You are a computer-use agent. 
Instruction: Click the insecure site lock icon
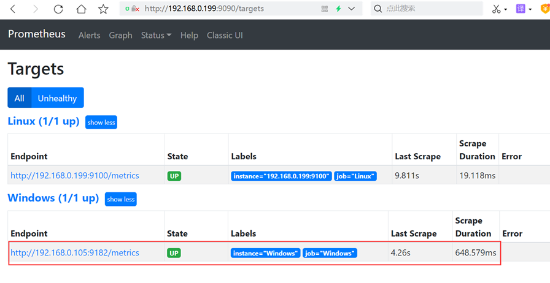135,9
